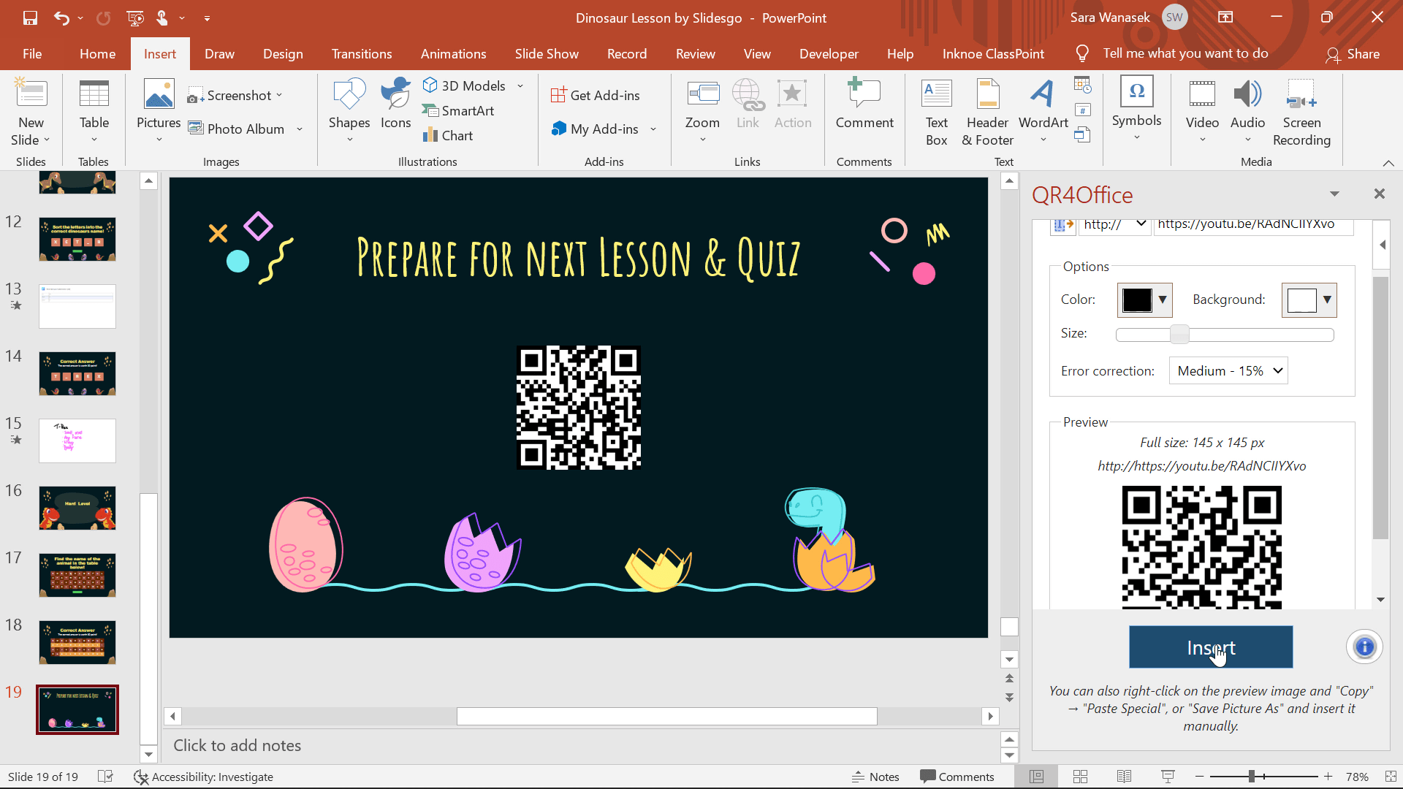The image size is (1403, 789).
Task: Expand the Background color picker dropdown
Action: [x=1328, y=300]
